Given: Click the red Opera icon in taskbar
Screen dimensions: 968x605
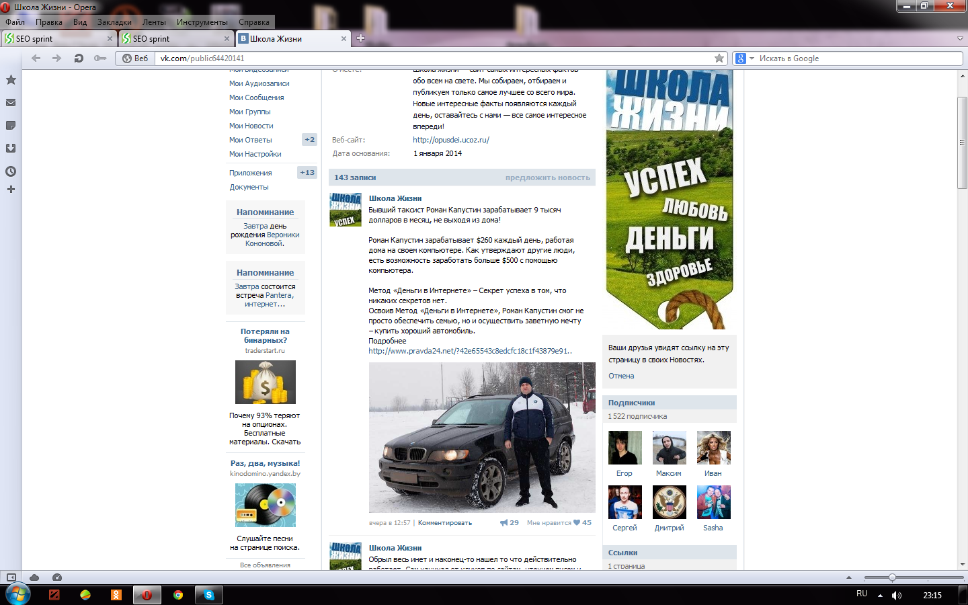Looking at the screenshot, I should pos(147,595).
